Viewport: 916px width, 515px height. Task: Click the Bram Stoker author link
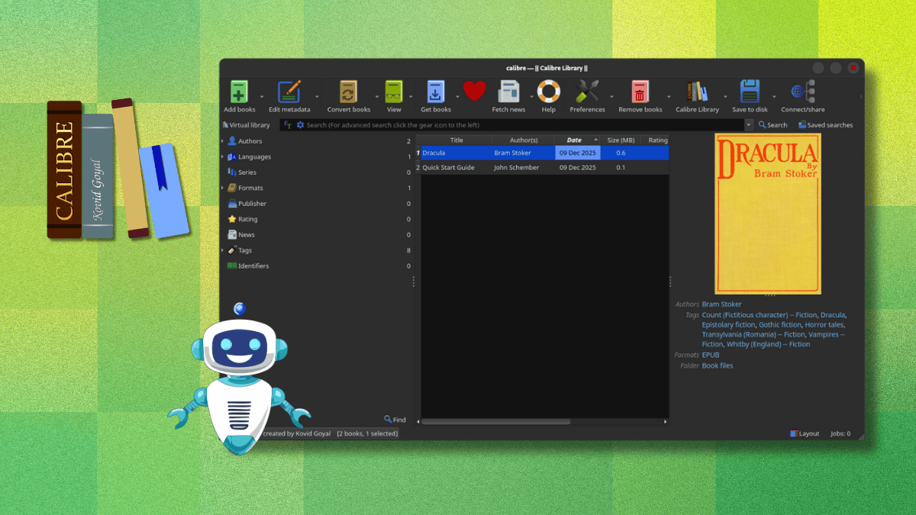pos(721,304)
